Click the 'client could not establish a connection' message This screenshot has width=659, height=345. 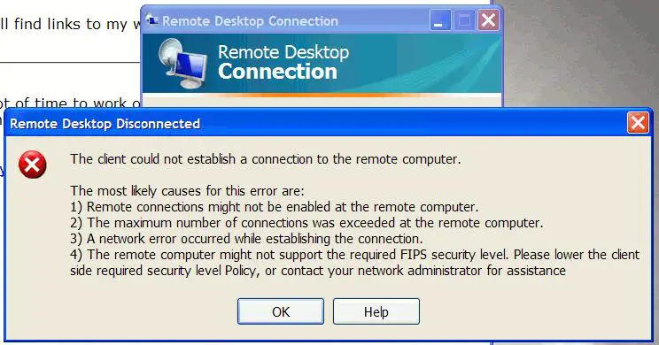click(265, 159)
